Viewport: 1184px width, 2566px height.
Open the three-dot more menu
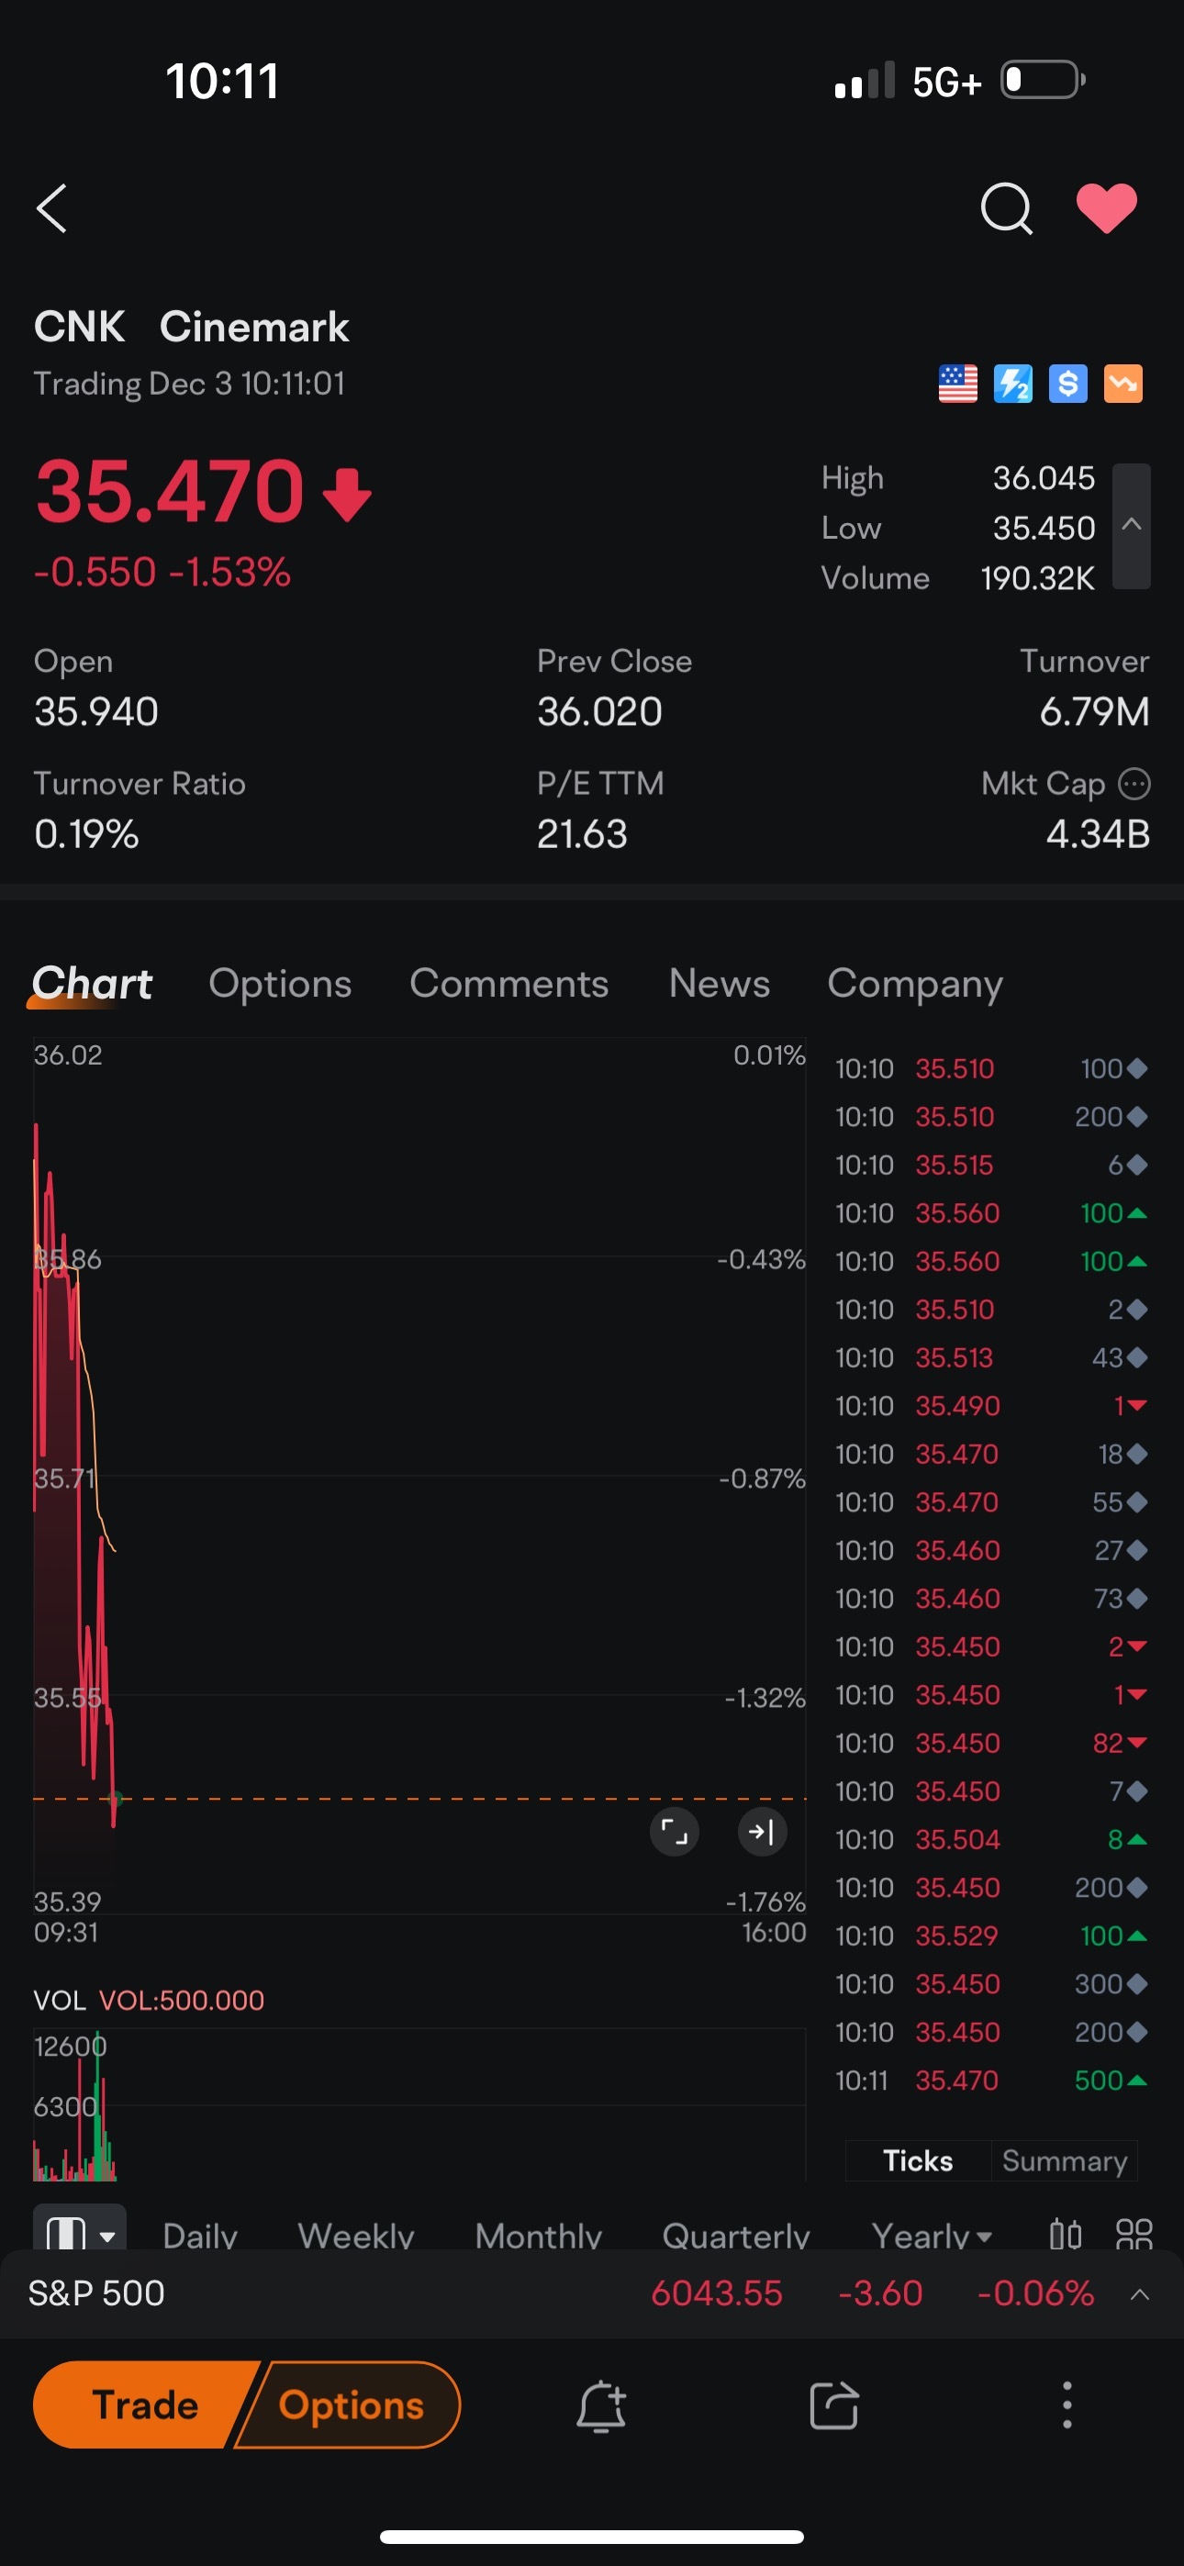pos(1067,2405)
